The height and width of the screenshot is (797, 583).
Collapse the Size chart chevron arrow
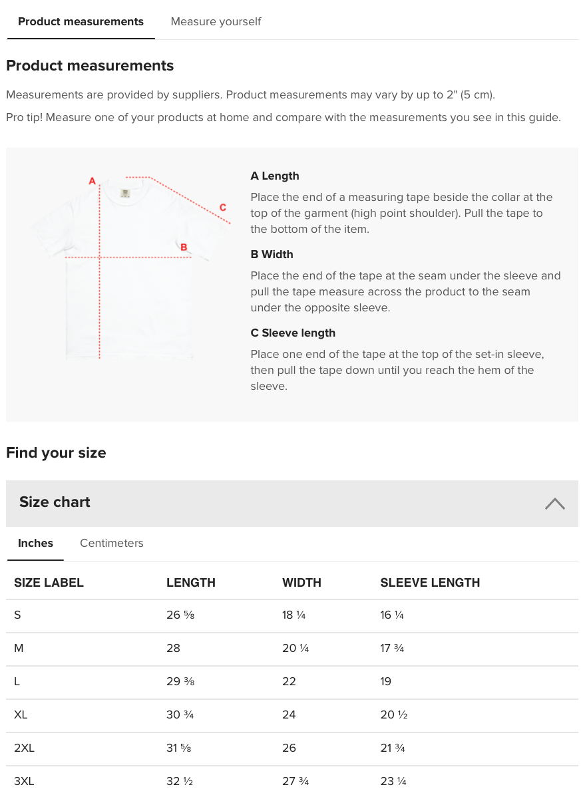554,504
